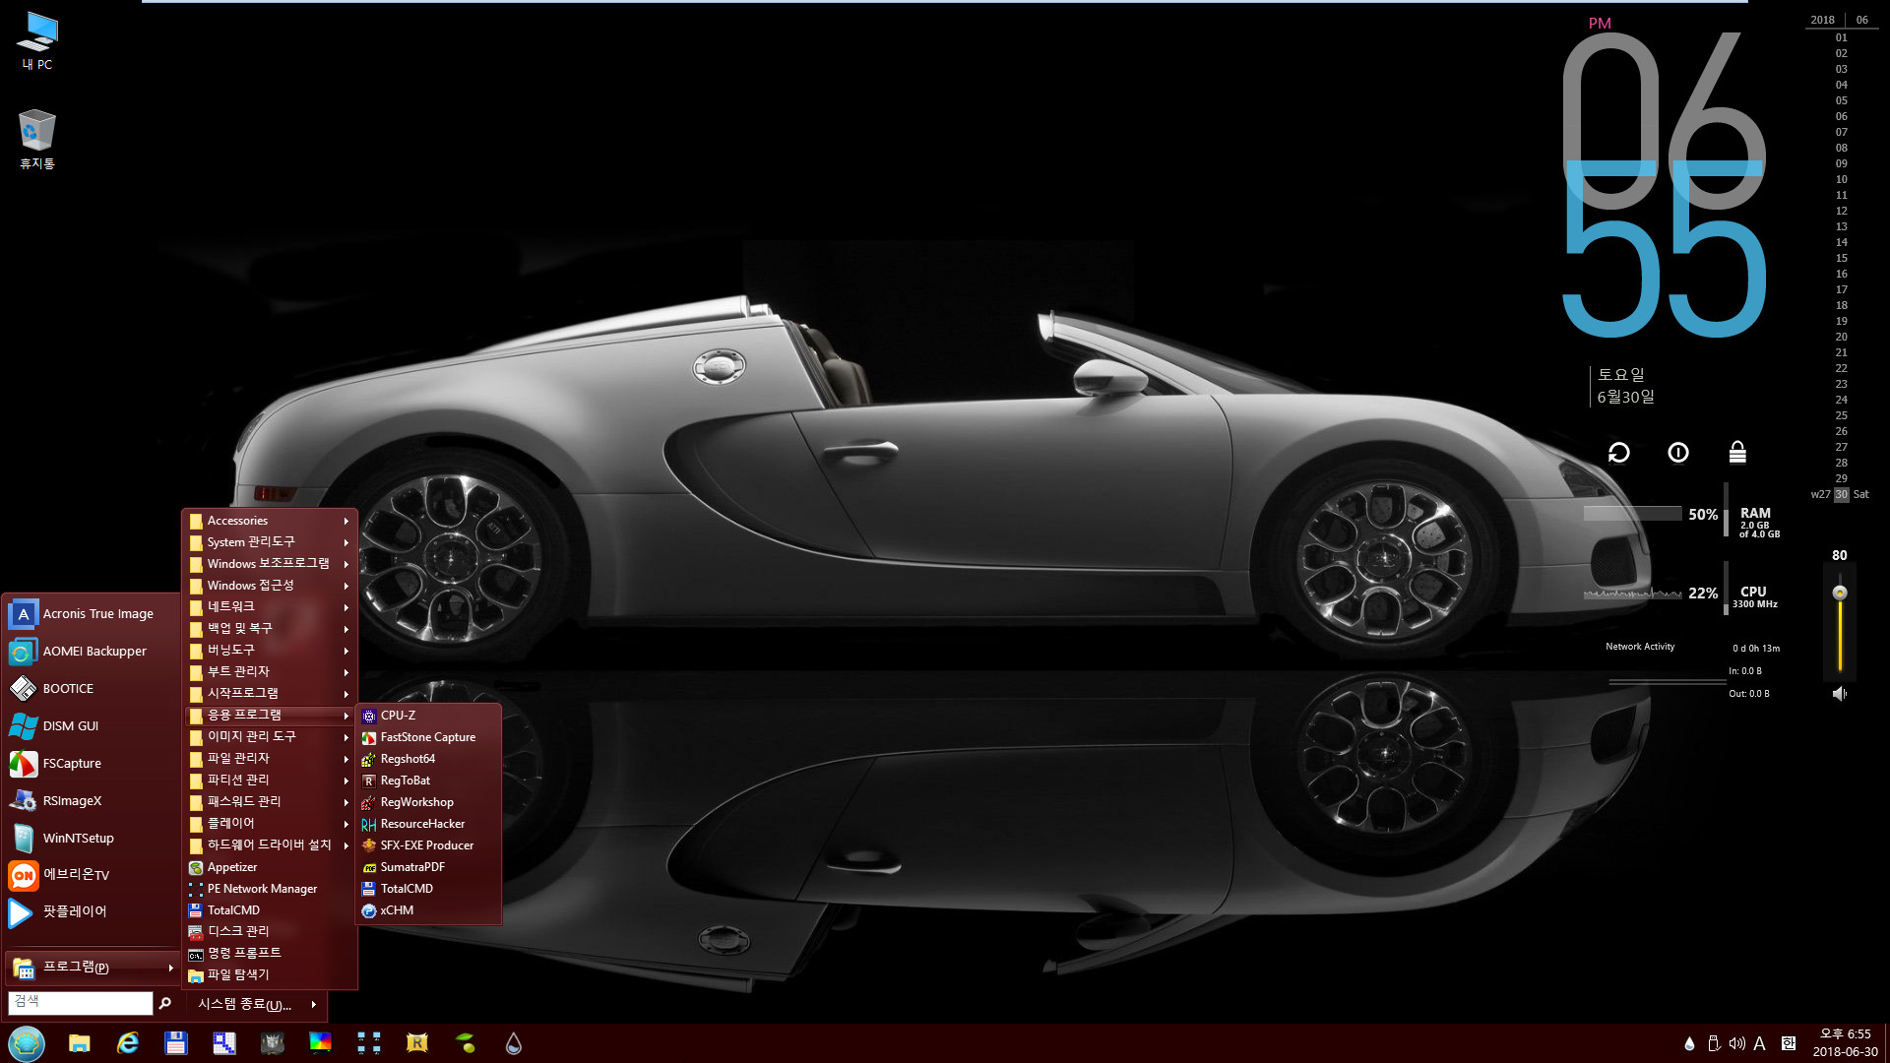
Task: Open the network manager taskbar icon
Action: tap(369, 1043)
